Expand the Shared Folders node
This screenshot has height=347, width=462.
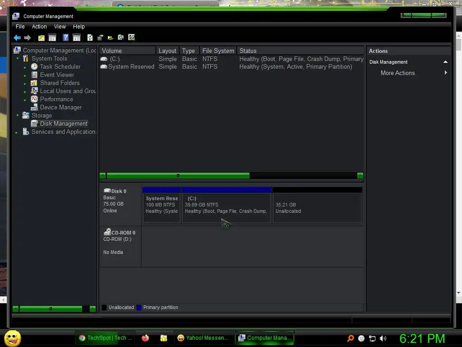point(25,84)
